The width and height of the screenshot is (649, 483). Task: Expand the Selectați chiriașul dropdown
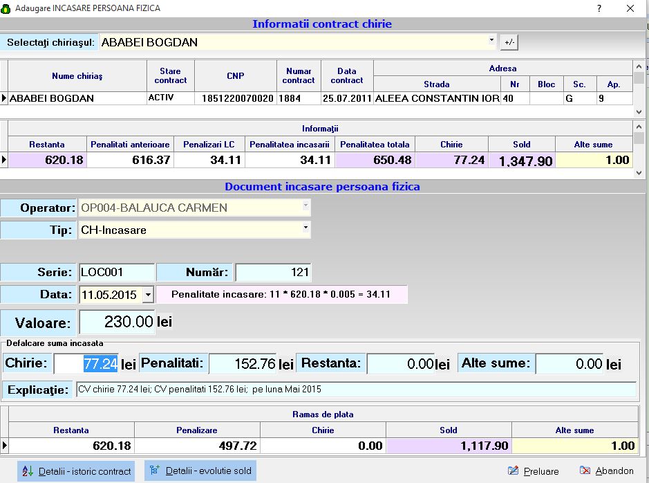click(492, 41)
